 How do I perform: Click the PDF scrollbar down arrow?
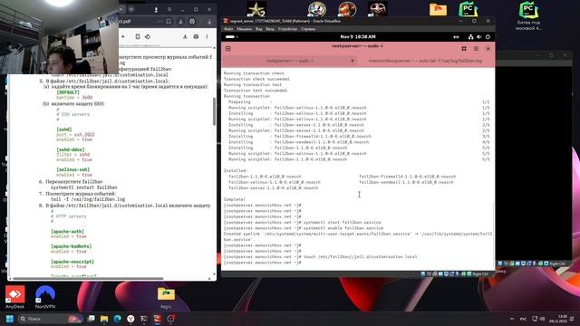click(214, 274)
